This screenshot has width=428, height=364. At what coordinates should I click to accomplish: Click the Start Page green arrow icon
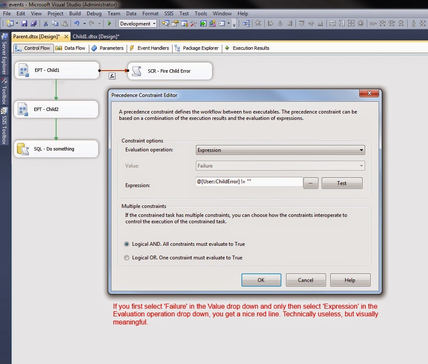click(203, 23)
